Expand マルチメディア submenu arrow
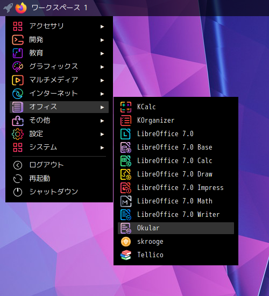 pyautogui.click(x=102, y=80)
